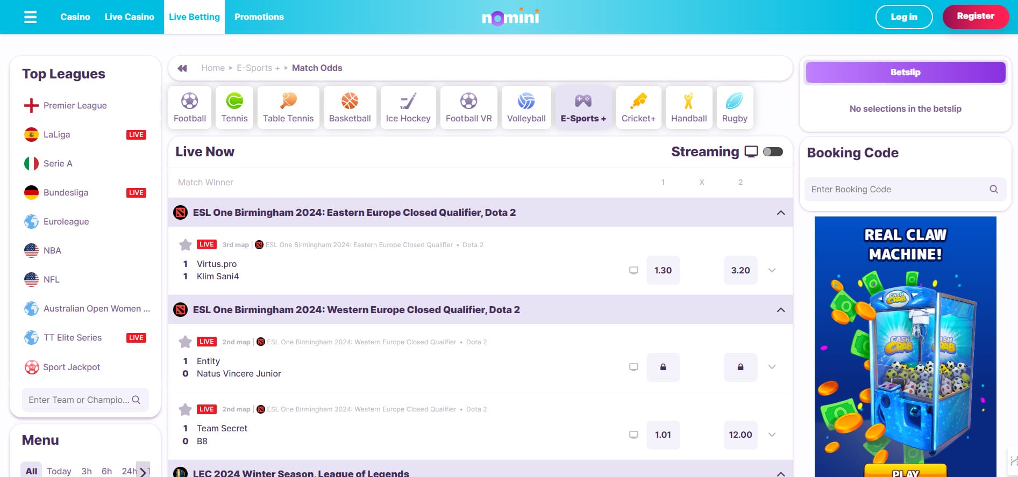
Task: Open stream icon for Virtus.pro match
Action: (634, 270)
